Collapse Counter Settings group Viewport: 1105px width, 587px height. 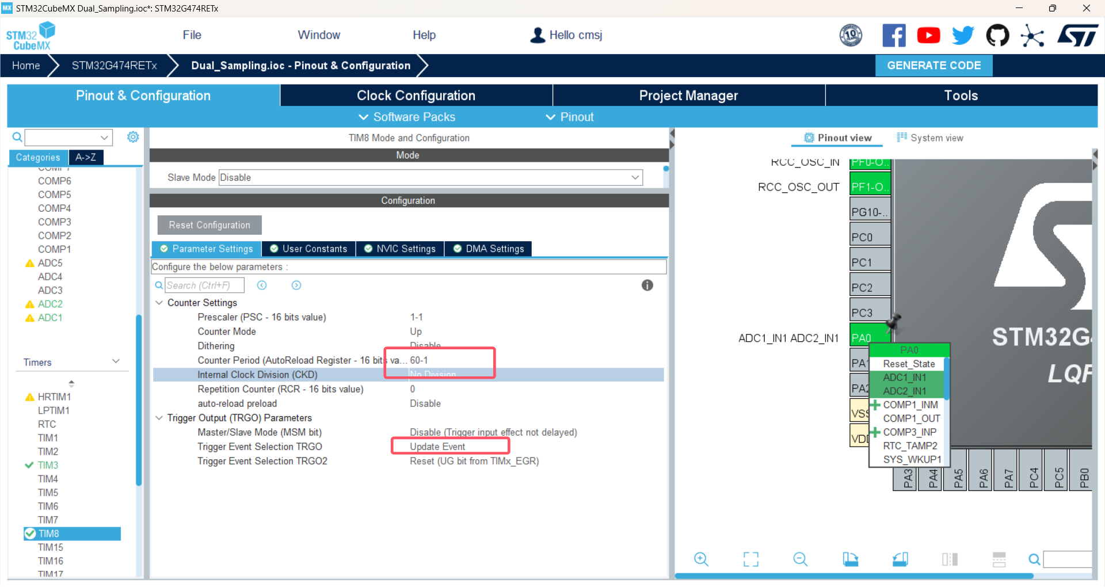coord(159,303)
